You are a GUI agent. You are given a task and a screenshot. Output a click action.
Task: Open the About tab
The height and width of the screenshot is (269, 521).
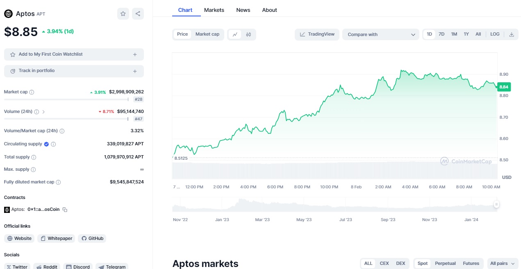pos(270,10)
